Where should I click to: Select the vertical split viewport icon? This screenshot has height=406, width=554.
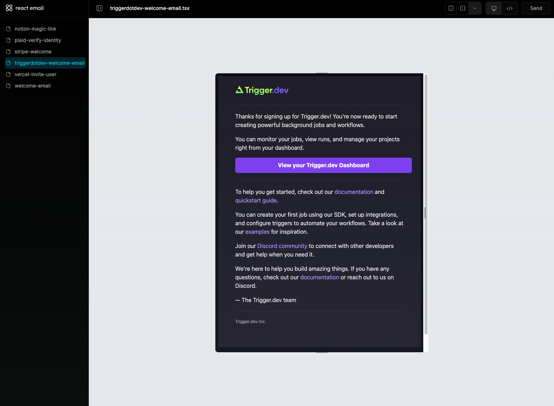[463, 8]
